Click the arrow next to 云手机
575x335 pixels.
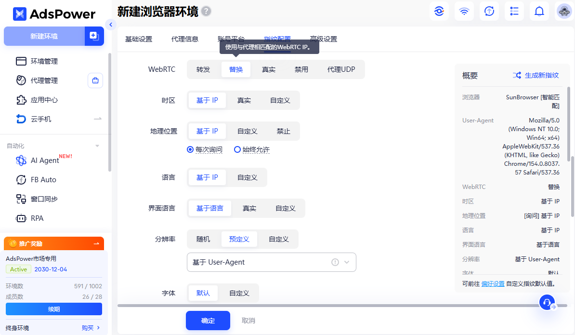[98, 119]
